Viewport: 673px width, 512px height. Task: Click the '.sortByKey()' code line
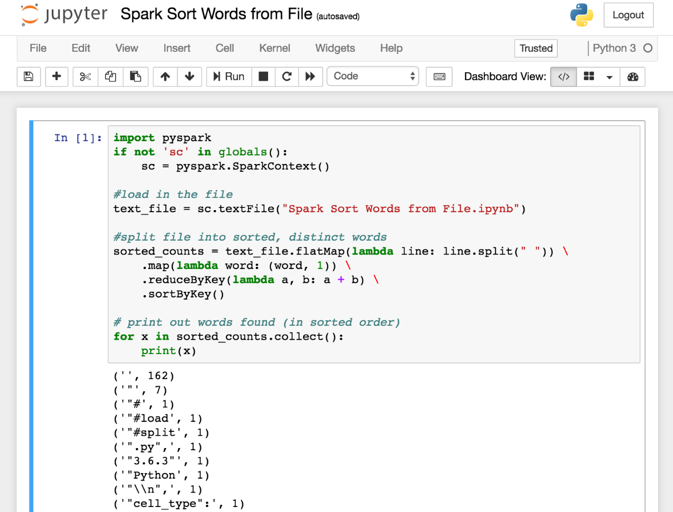coord(183,294)
